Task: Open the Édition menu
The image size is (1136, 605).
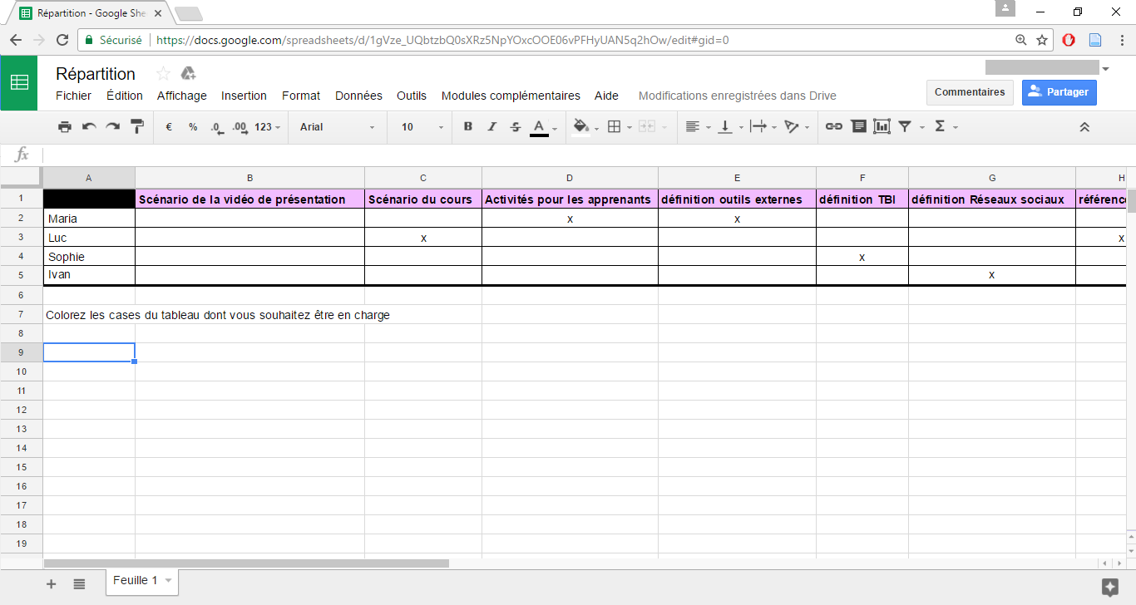Action: click(125, 96)
